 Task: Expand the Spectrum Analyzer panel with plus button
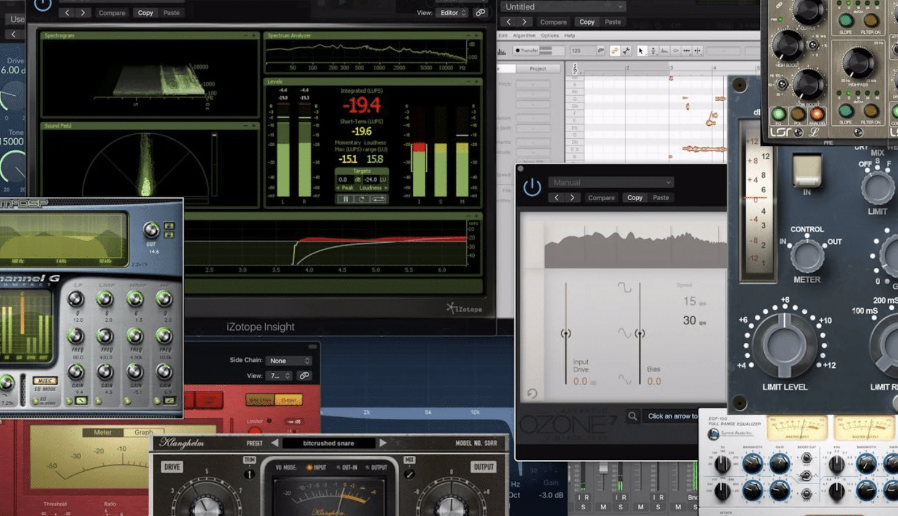coord(476,36)
